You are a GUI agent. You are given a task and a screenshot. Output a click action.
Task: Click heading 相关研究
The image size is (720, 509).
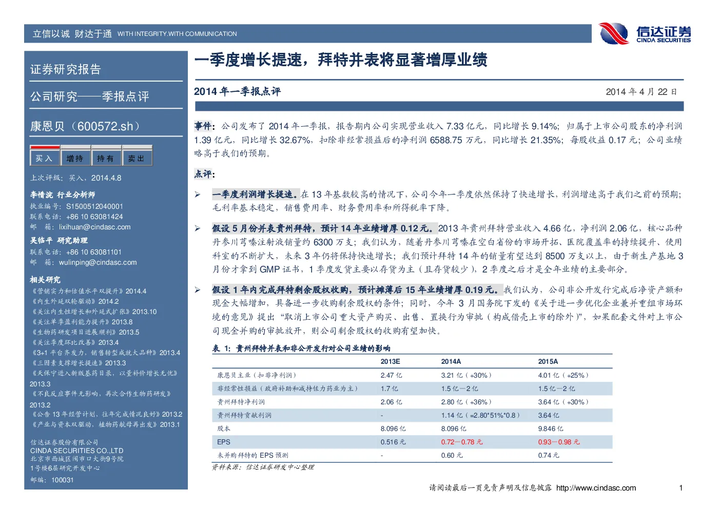[x=45, y=280]
